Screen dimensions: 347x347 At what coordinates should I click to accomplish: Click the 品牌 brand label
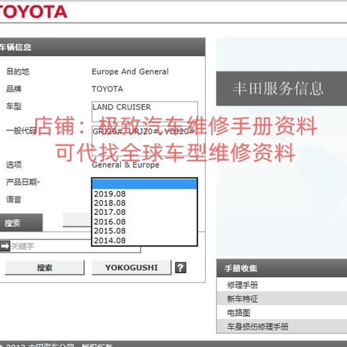[x=13, y=89]
